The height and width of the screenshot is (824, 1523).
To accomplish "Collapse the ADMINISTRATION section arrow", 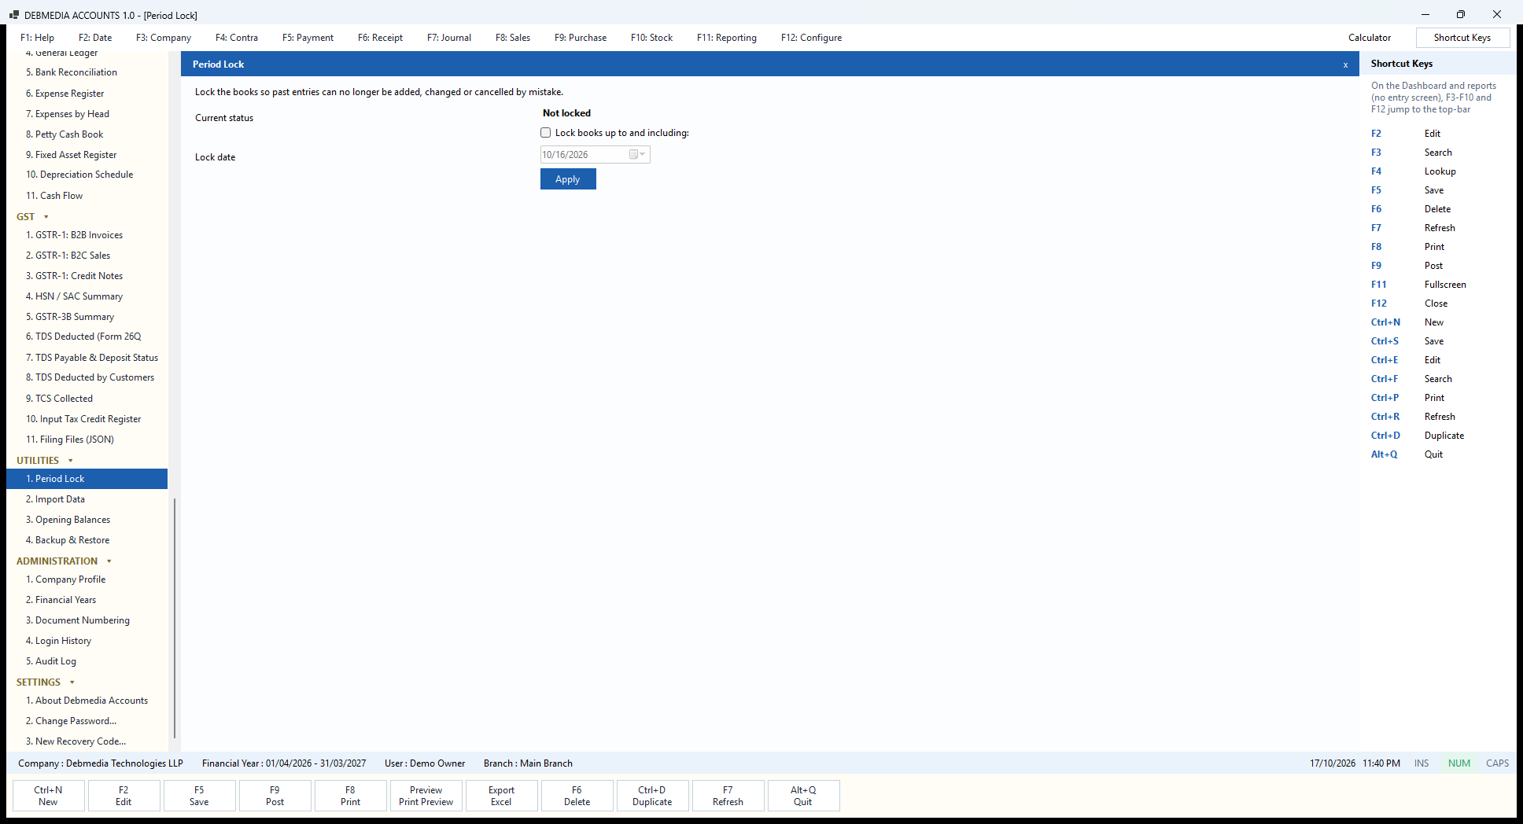I will point(109,561).
